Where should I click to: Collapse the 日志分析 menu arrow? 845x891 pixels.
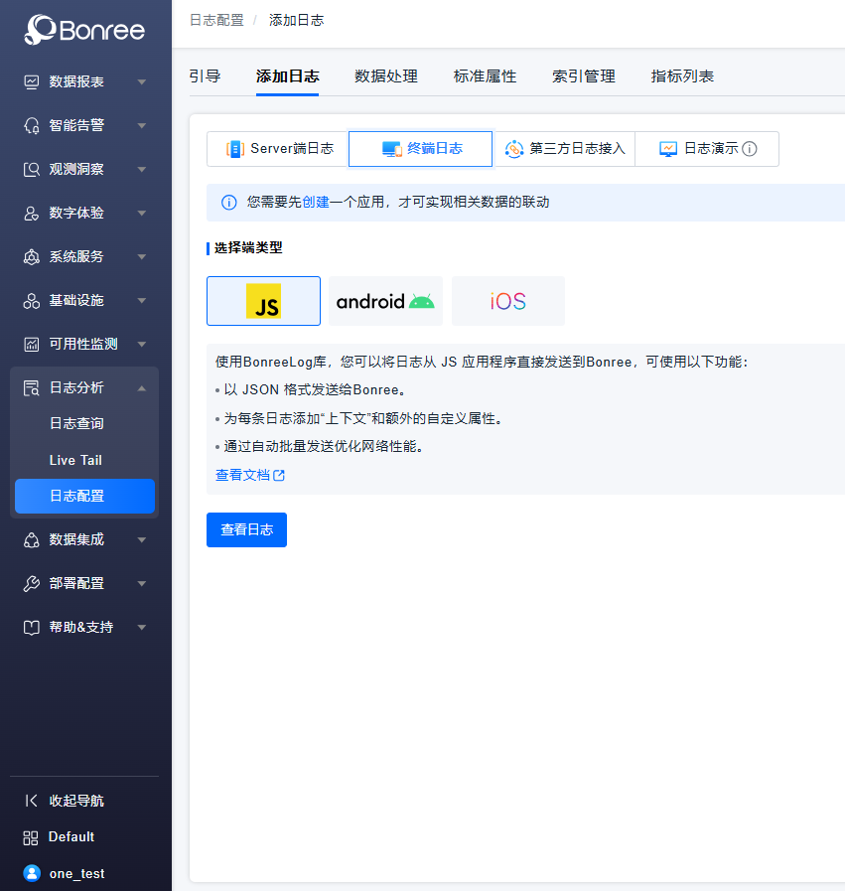[142, 387]
